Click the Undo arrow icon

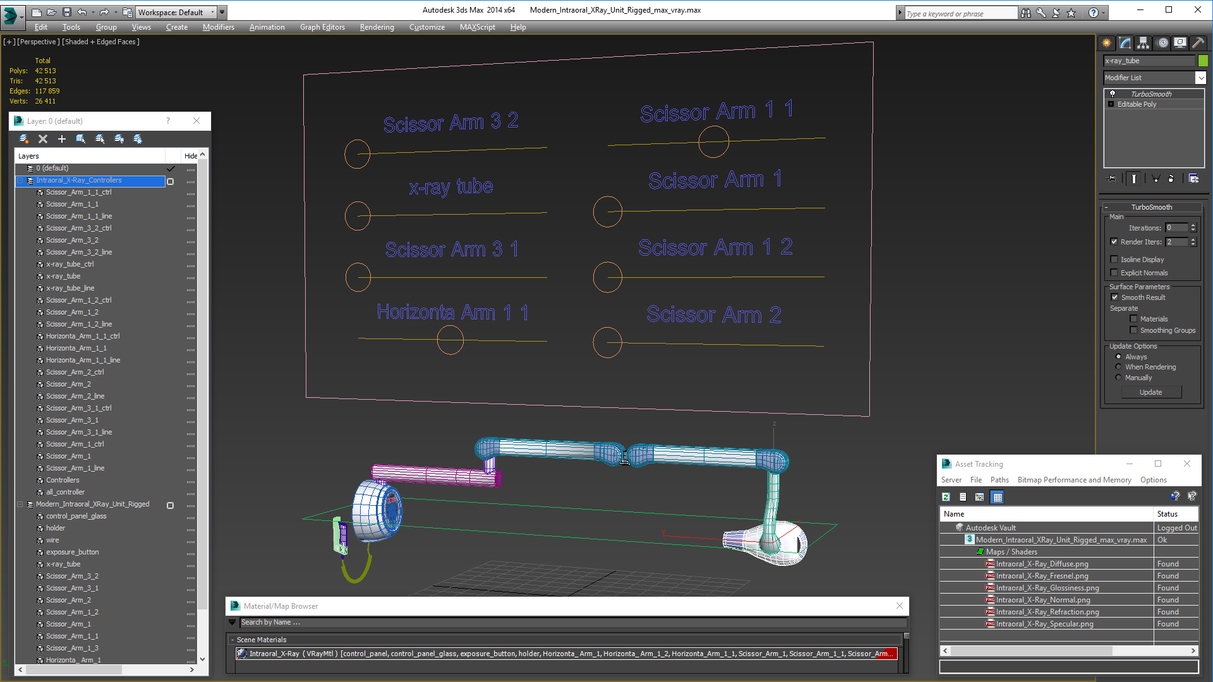[x=82, y=12]
